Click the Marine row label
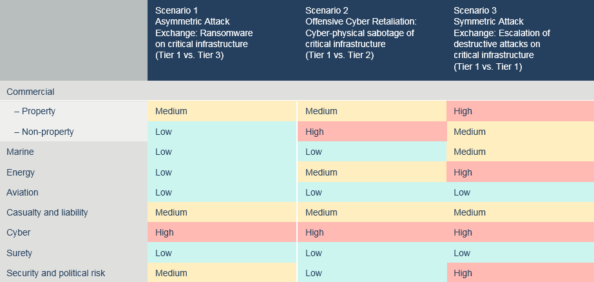 [20, 152]
